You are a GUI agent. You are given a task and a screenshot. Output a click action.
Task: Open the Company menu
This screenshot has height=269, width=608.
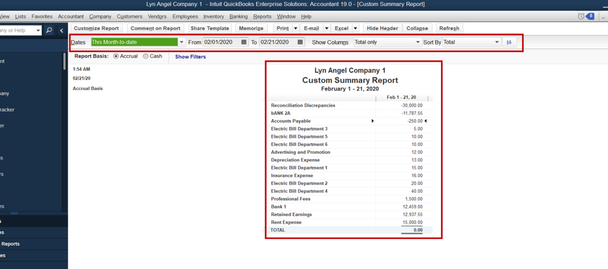tap(100, 16)
